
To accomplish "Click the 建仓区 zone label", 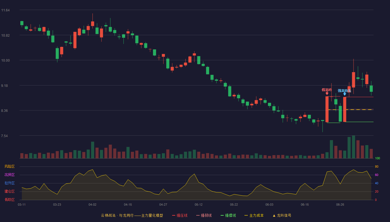I will coord(9,191).
